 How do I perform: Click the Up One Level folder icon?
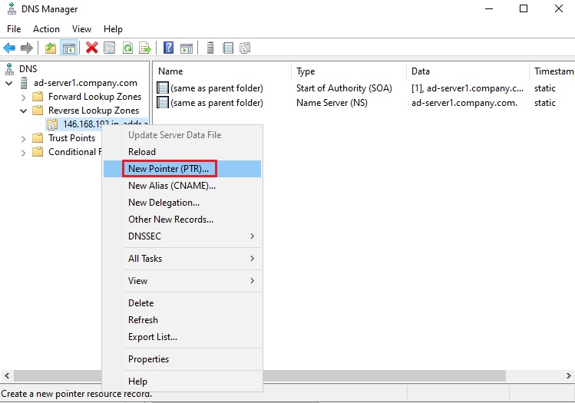(x=51, y=48)
